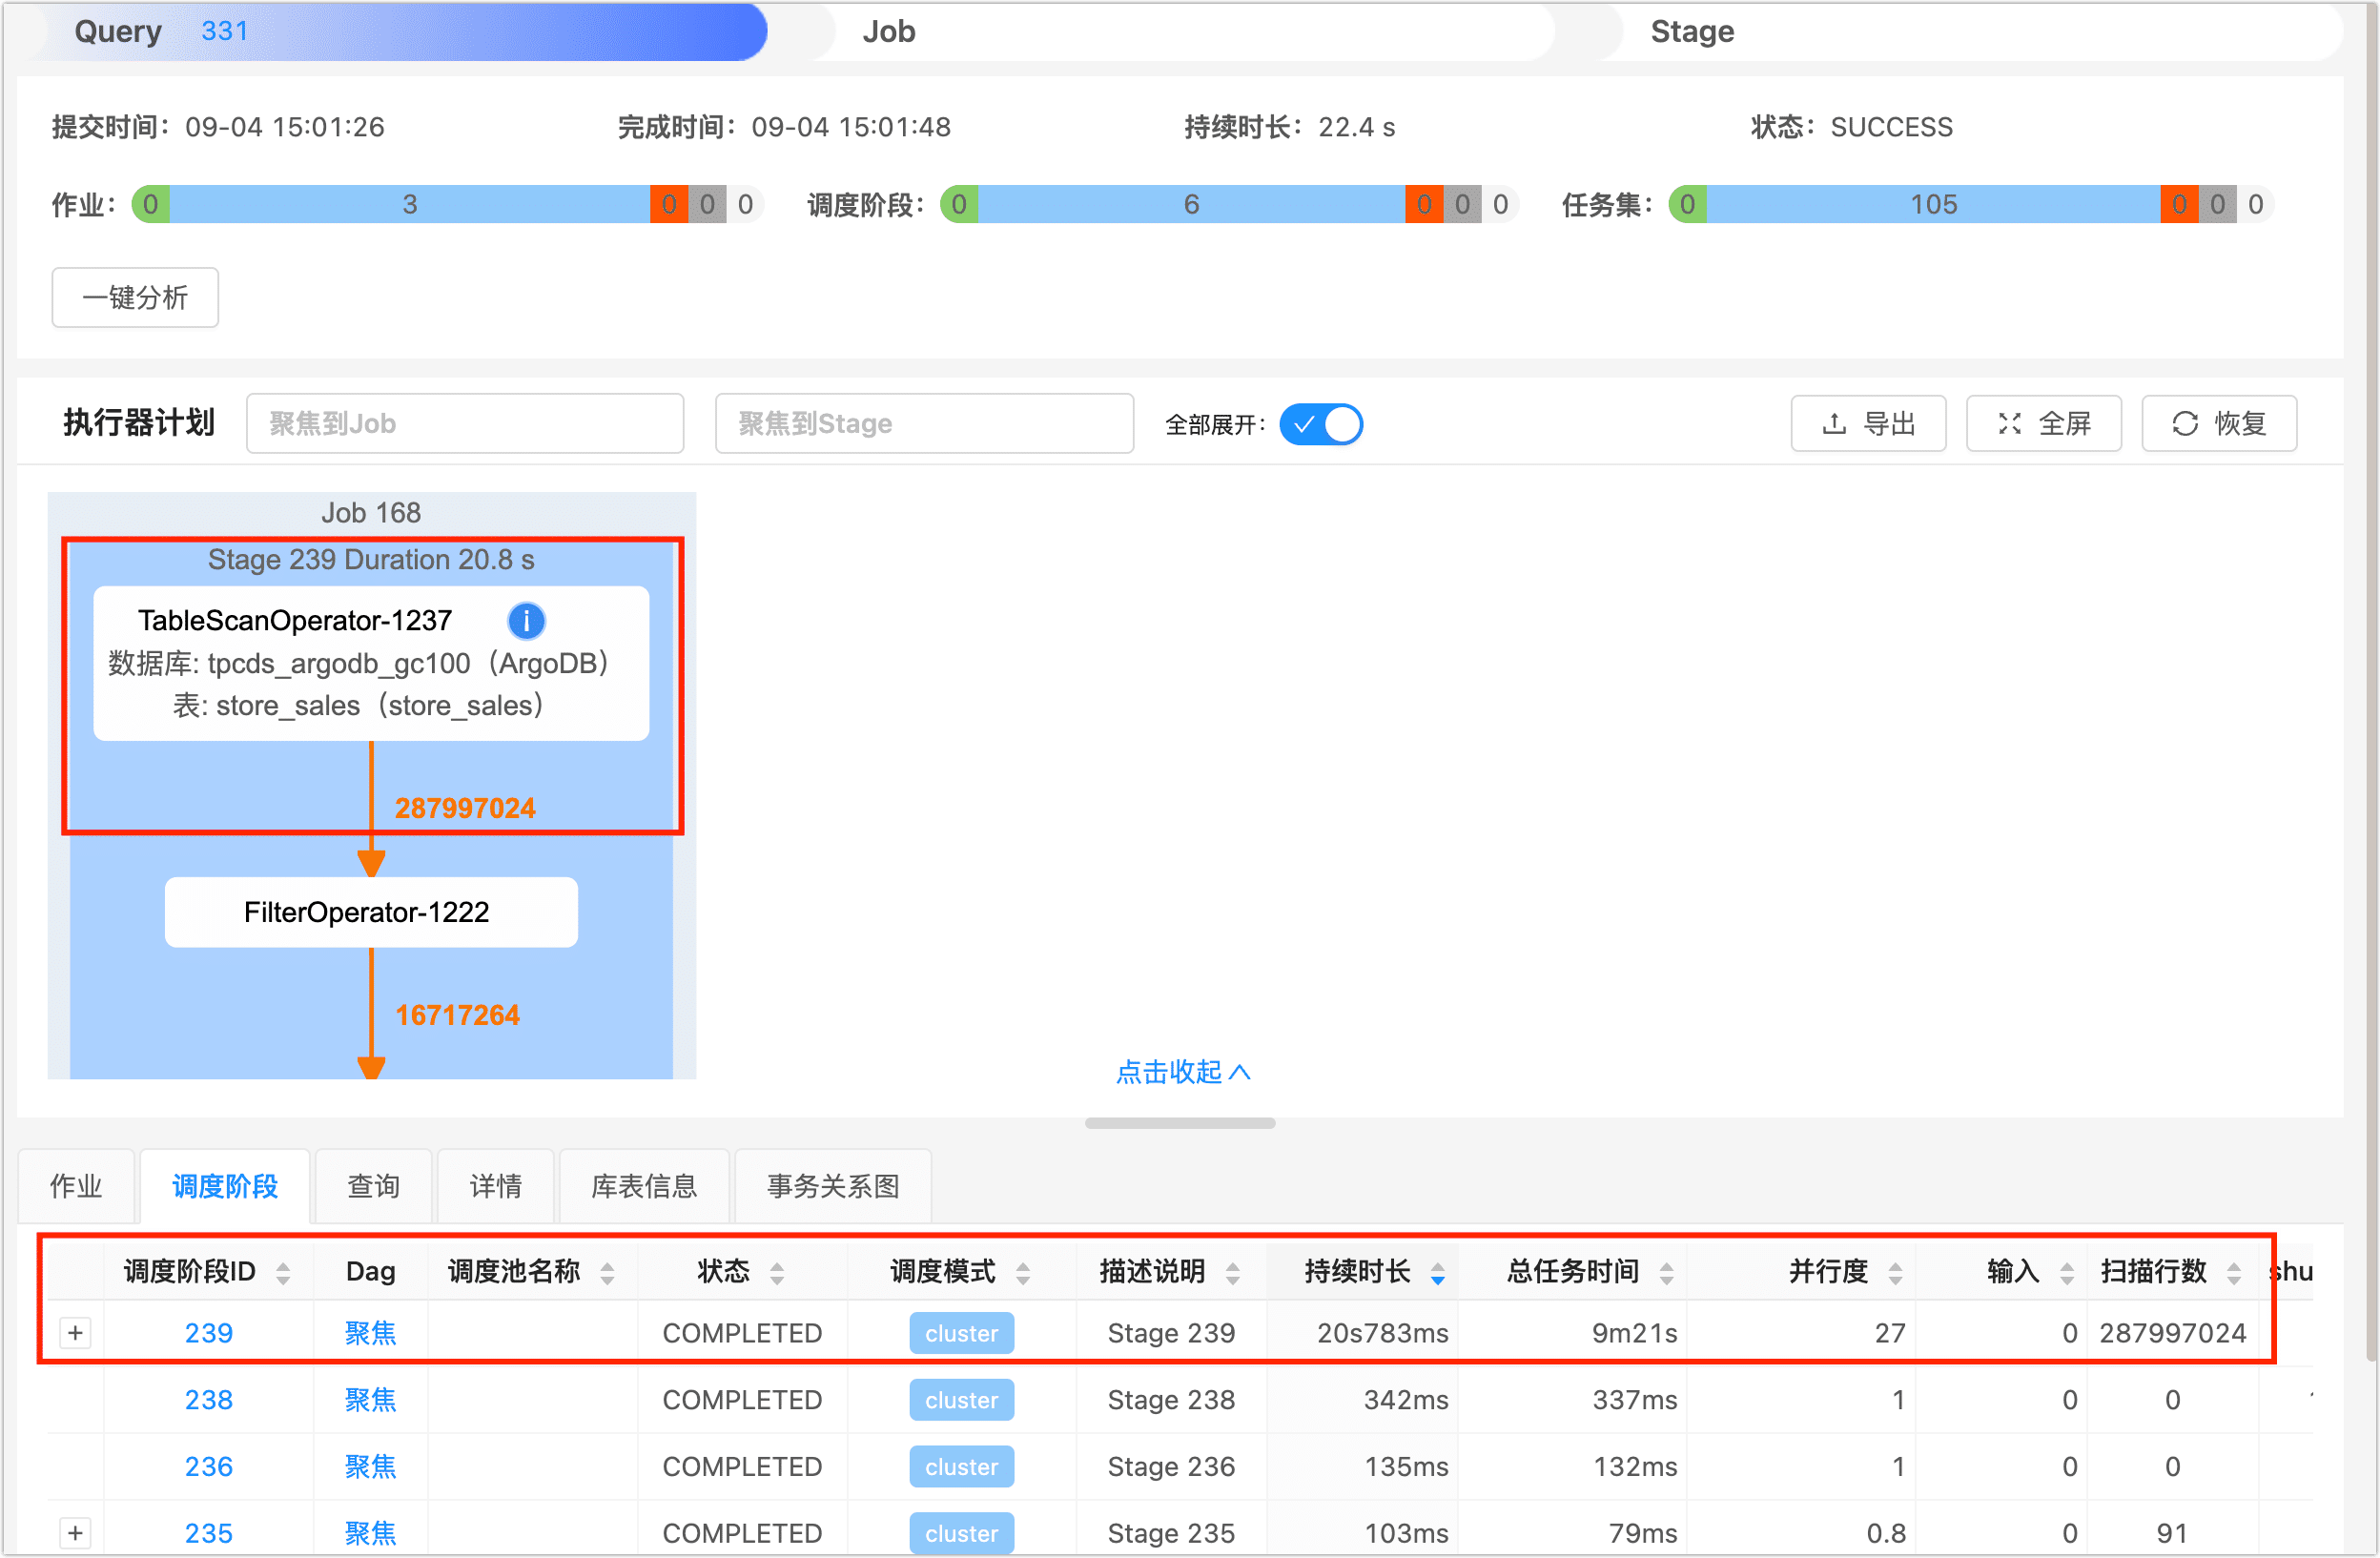Click cluster tag in stage 239 row

coord(961,1333)
